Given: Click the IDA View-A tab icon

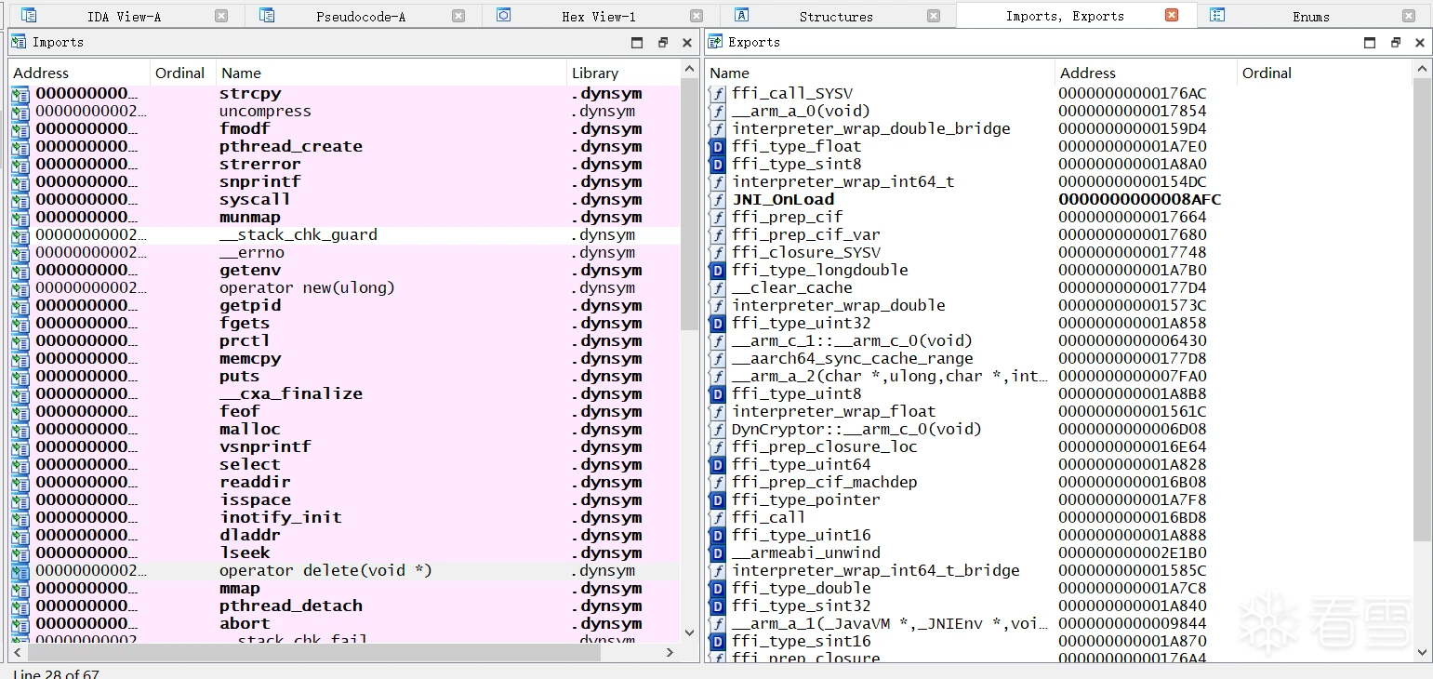Looking at the screenshot, I should click(29, 16).
